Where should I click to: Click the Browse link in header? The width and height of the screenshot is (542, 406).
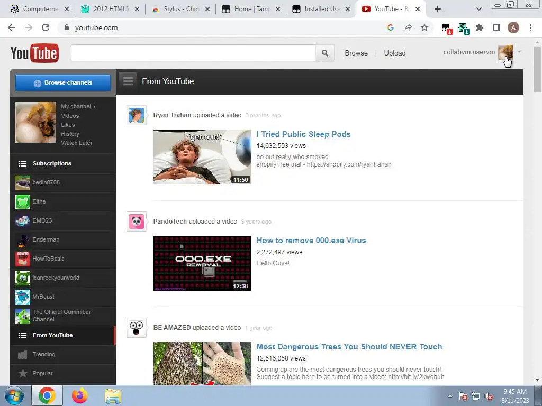pyautogui.click(x=356, y=53)
